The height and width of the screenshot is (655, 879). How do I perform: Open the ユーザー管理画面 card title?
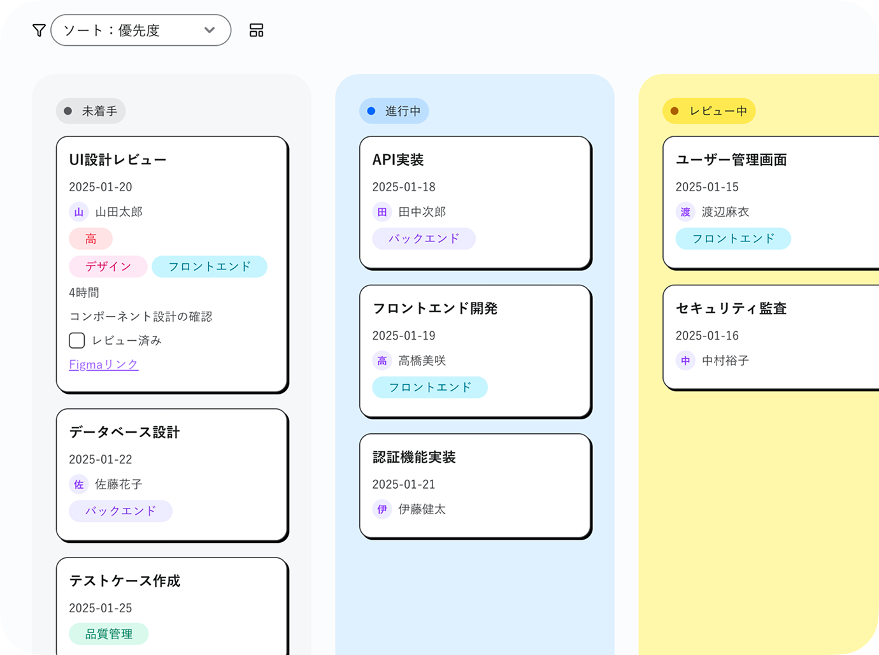coord(731,159)
